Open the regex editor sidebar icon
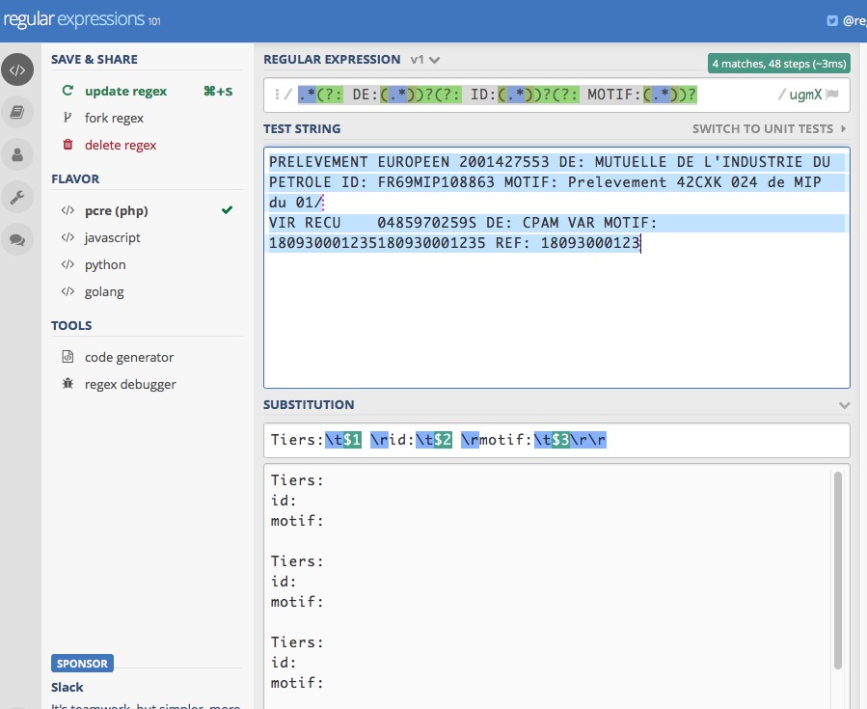The image size is (867, 709). coord(17,69)
